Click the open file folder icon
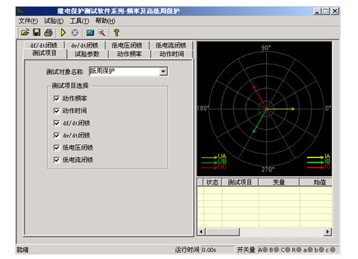This screenshot has width=358, height=259. (25, 32)
